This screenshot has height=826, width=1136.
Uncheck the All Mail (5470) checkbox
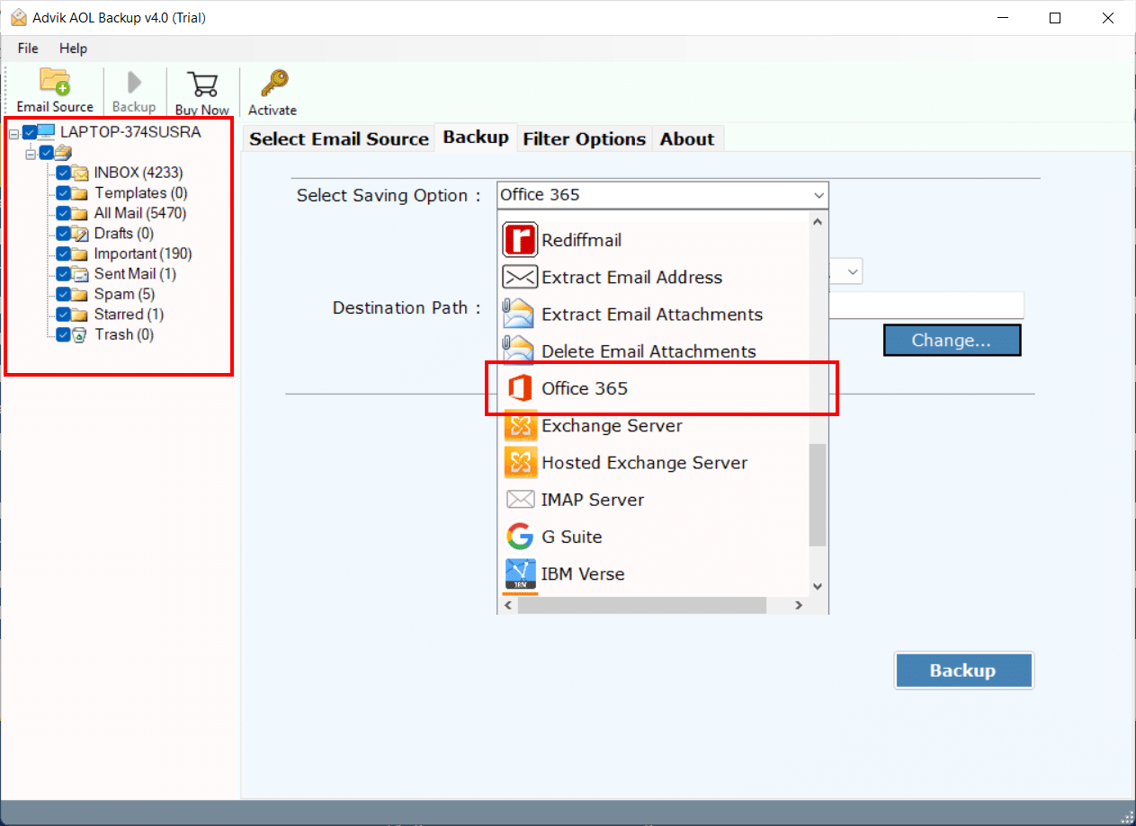63,213
